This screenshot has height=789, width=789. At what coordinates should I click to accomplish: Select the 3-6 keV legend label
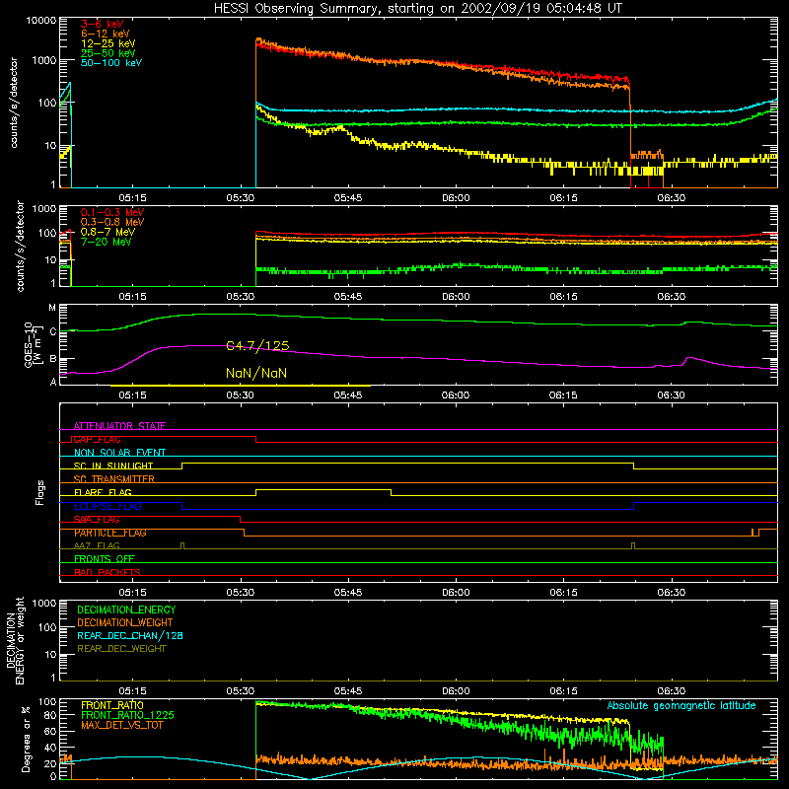[x=103, y=24]
